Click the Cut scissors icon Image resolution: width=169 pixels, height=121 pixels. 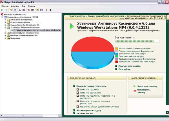point(20,10)
